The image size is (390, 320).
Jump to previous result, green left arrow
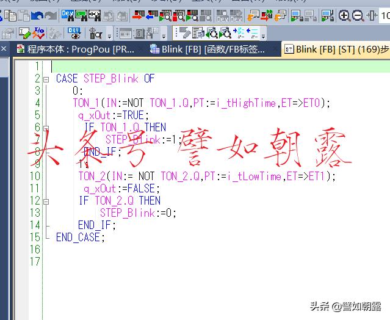point(212,33)
